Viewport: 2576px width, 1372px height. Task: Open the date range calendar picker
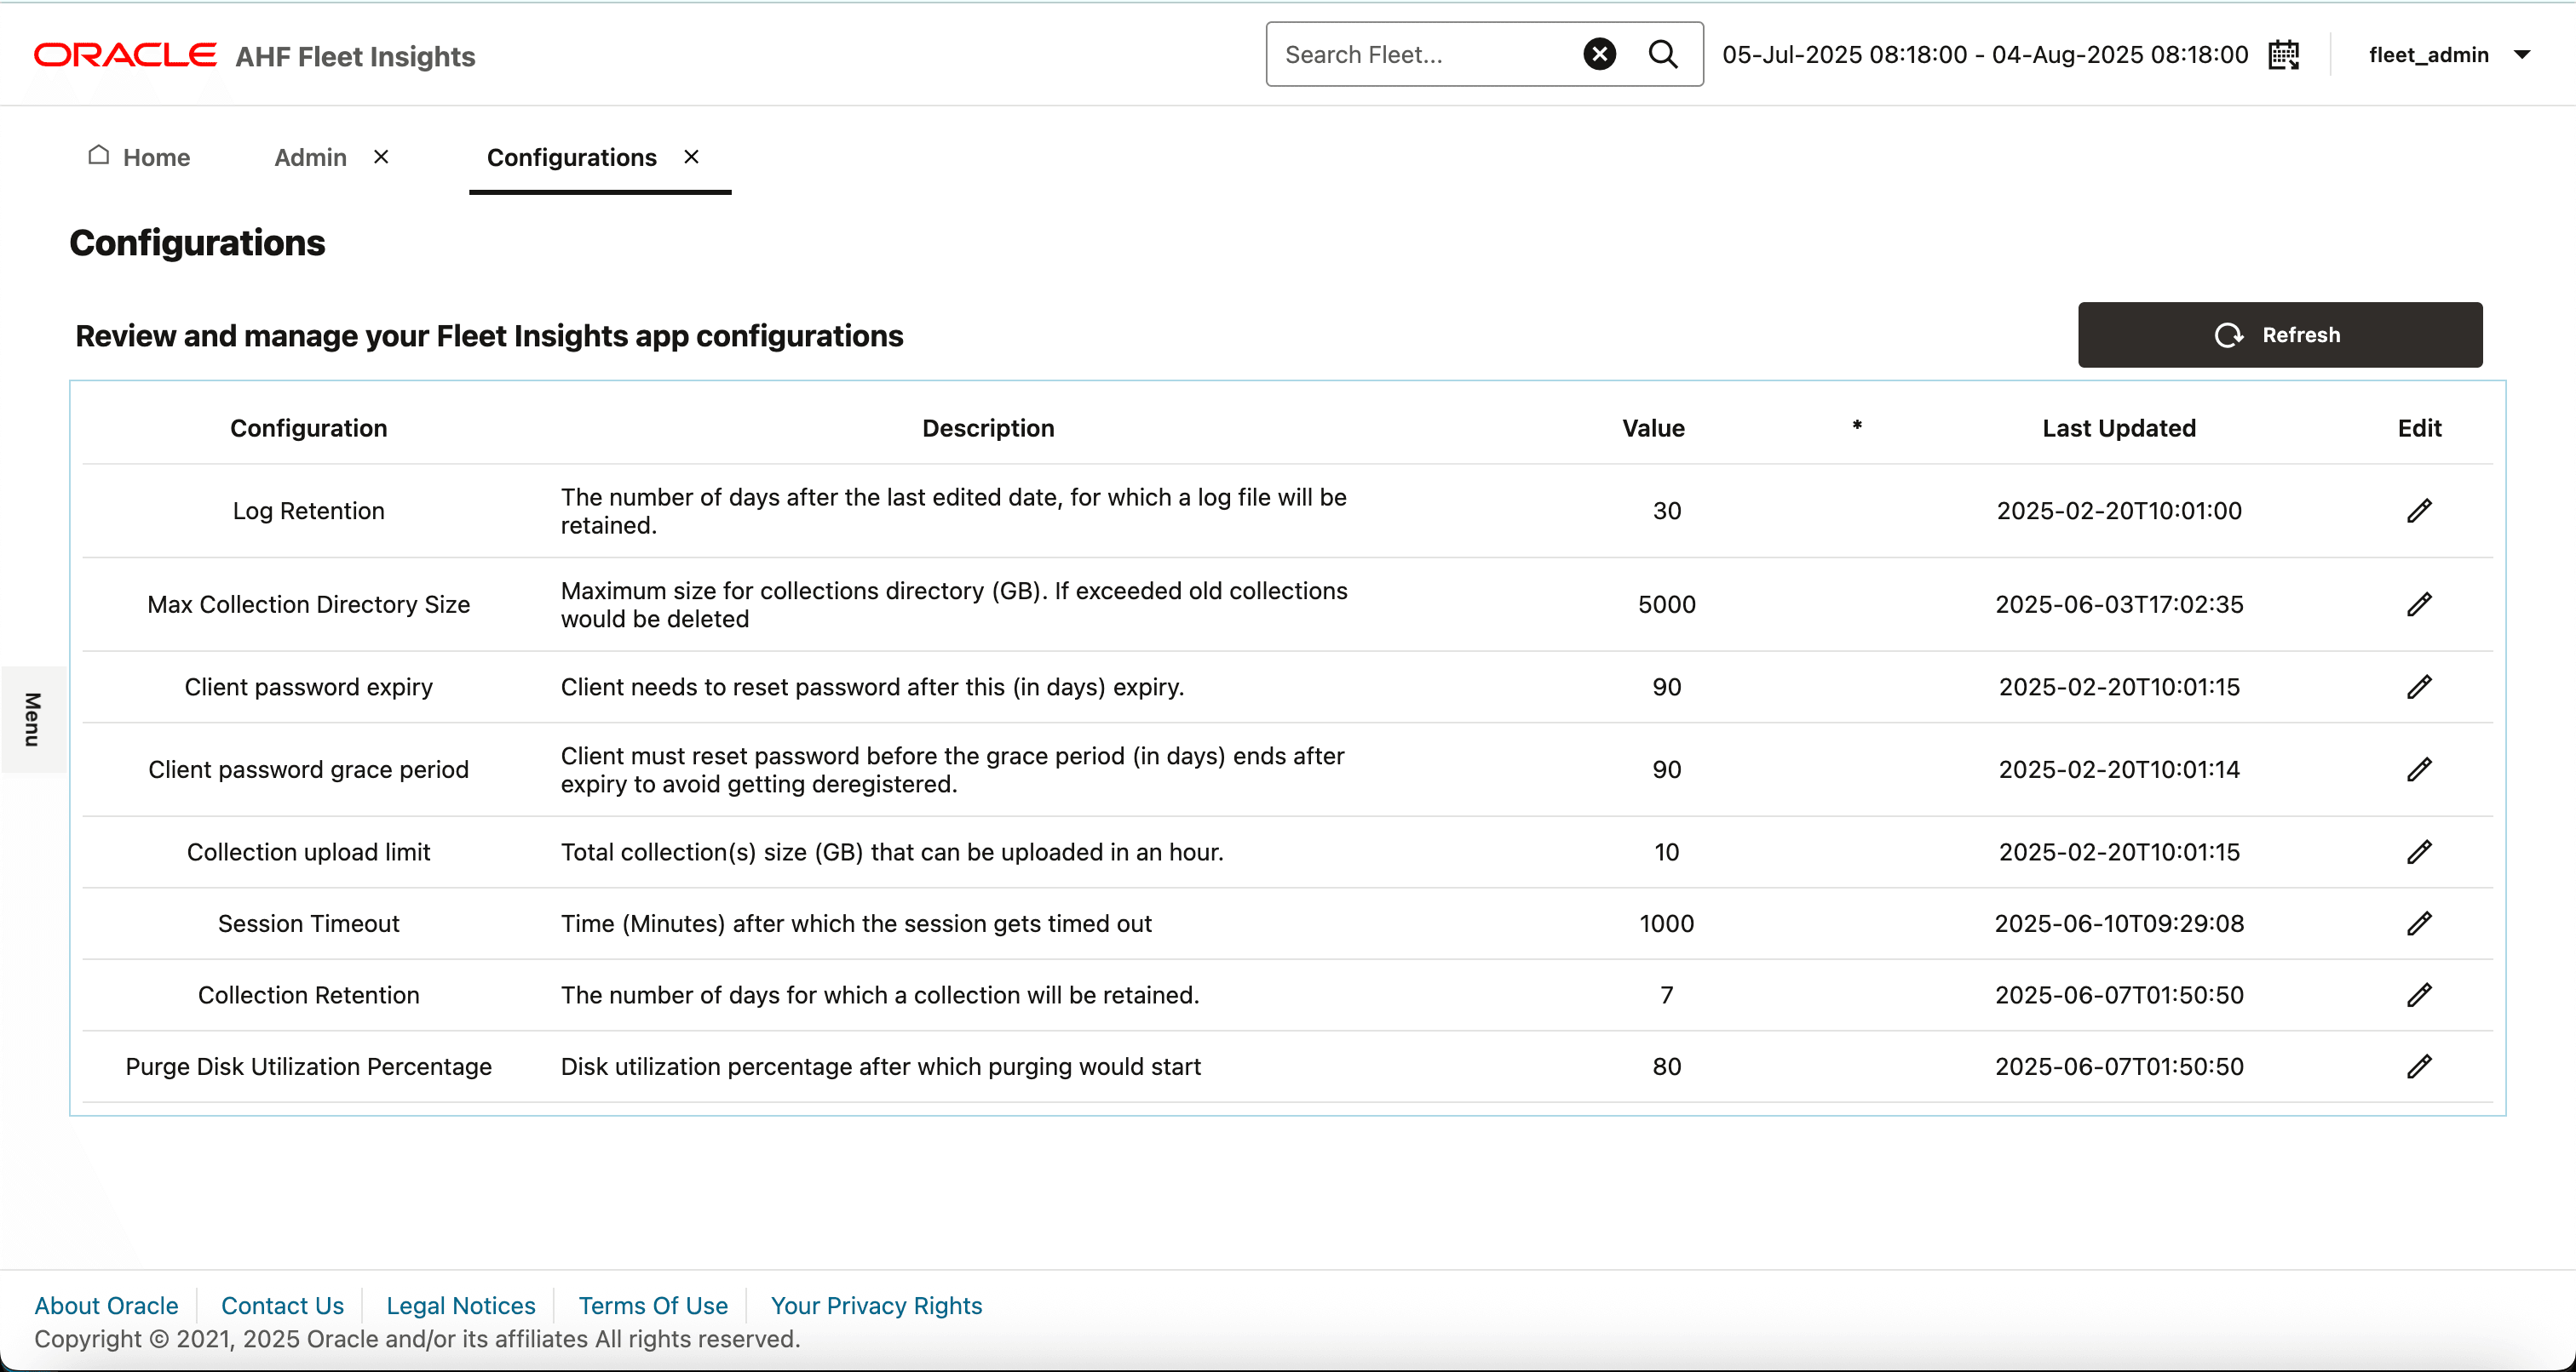2284,55
